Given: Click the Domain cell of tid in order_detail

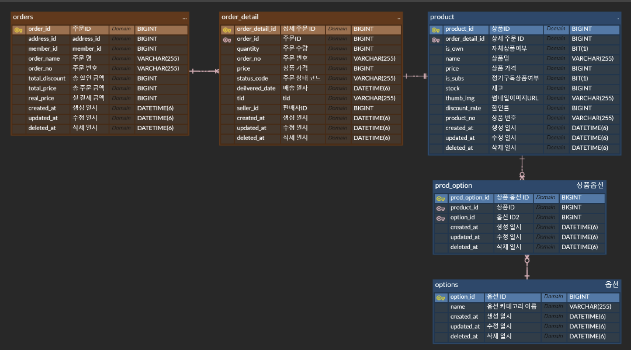Looking at the screenshot, I should click(338, 98).
